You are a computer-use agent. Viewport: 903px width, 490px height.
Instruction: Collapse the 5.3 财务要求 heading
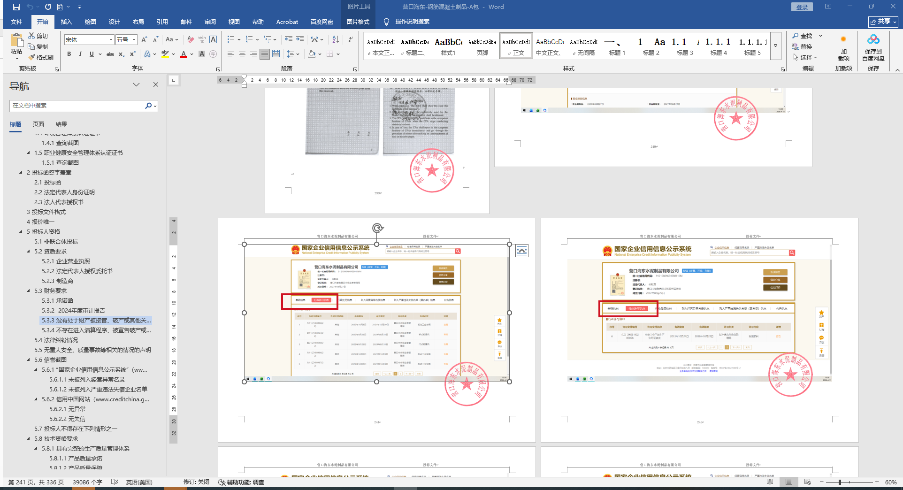pos(28,291)
